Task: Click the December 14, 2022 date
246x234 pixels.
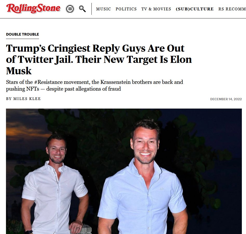Action: 226,99
